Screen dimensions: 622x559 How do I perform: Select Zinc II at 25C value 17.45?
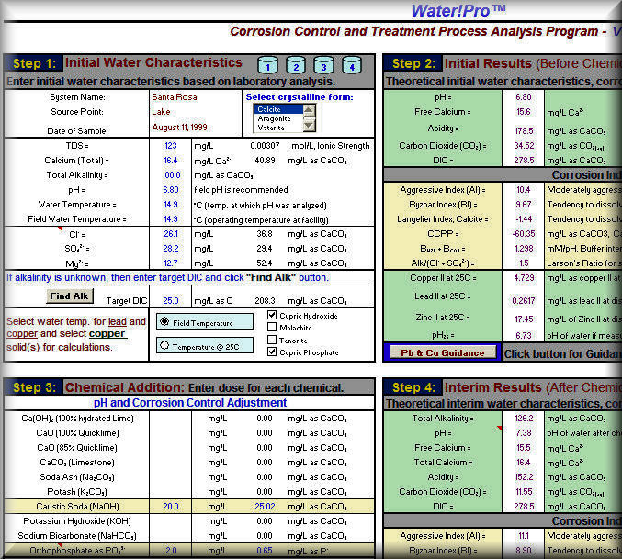(523, 319)
